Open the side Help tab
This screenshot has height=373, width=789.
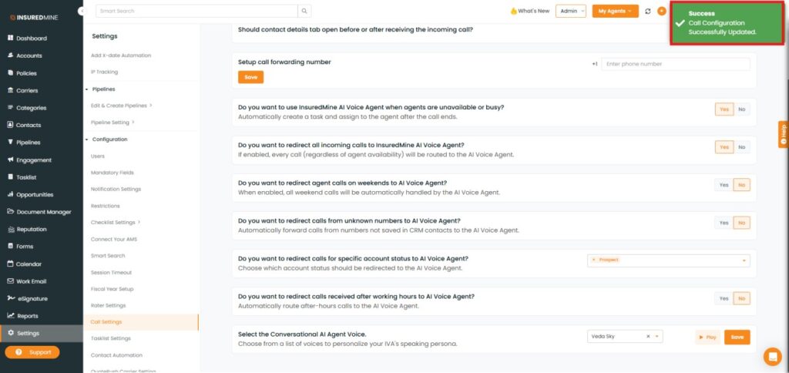[x=783, y=134]
